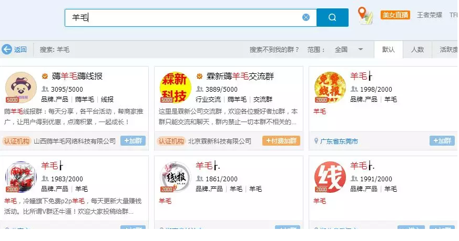Open the 羊毛 title of the 1861/2000 group
The height and width of the screenshot is (241, 459).
click(208, 166)
